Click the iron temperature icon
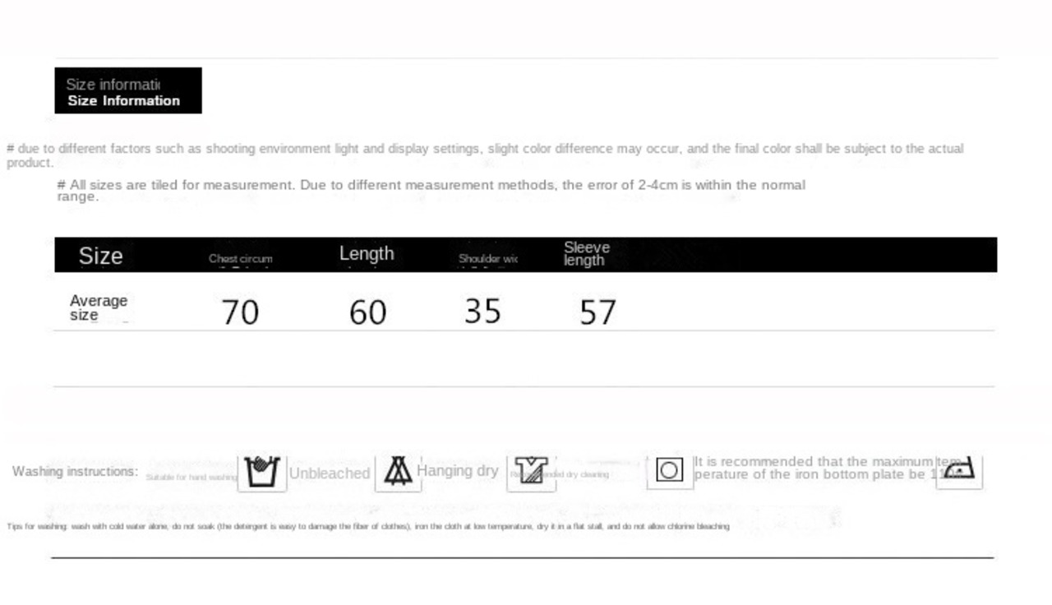Screen dimensions: 1052x605 (x=959, y=470)
